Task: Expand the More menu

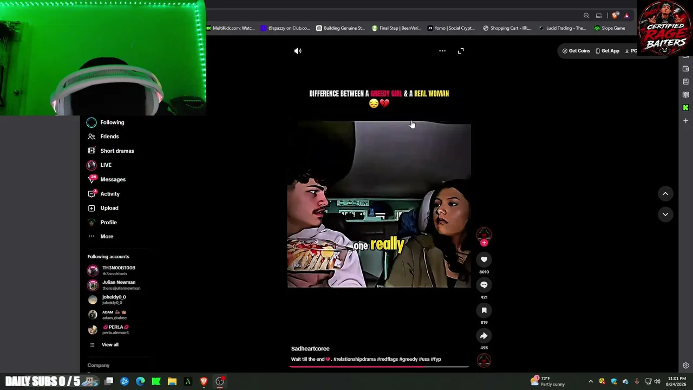Action: click(x=107, y=237)
